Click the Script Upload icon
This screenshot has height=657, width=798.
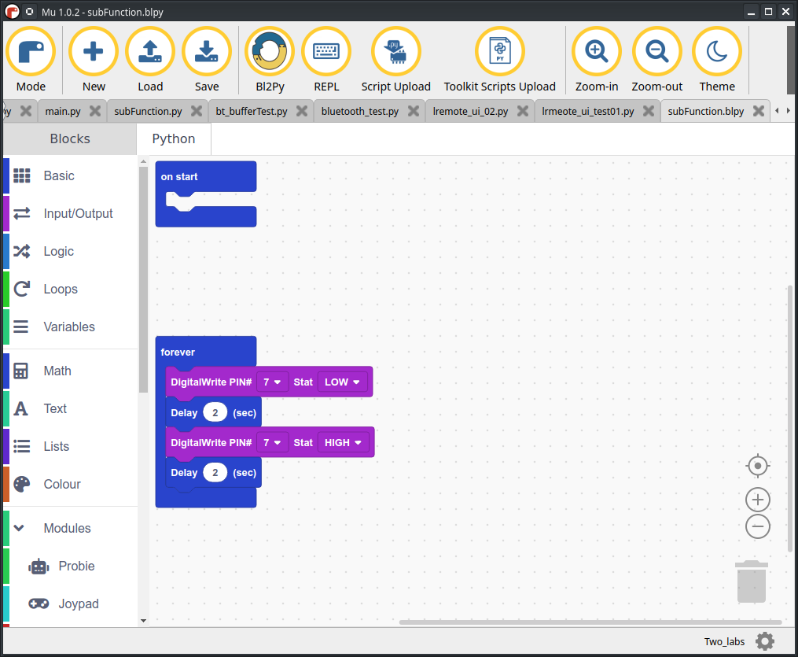click(396, 51)
